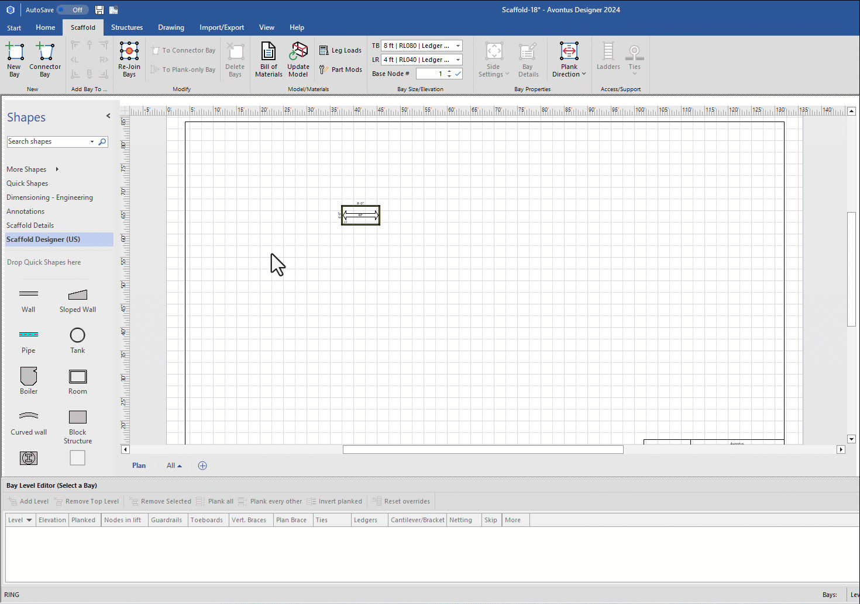This screenshot has width=860, height=604.
Task: Click in the Search shapes field
Action: coord(47,142)
